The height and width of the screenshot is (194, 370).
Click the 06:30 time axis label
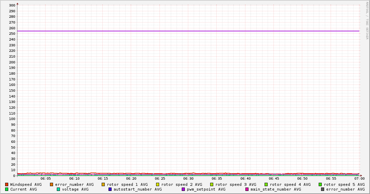(188, 179)
